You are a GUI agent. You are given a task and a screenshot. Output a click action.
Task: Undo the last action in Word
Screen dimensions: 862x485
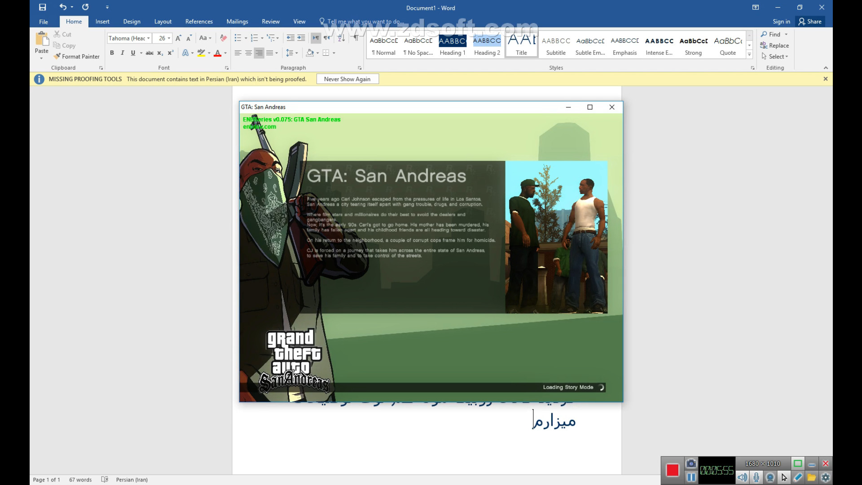pos(63,7)
